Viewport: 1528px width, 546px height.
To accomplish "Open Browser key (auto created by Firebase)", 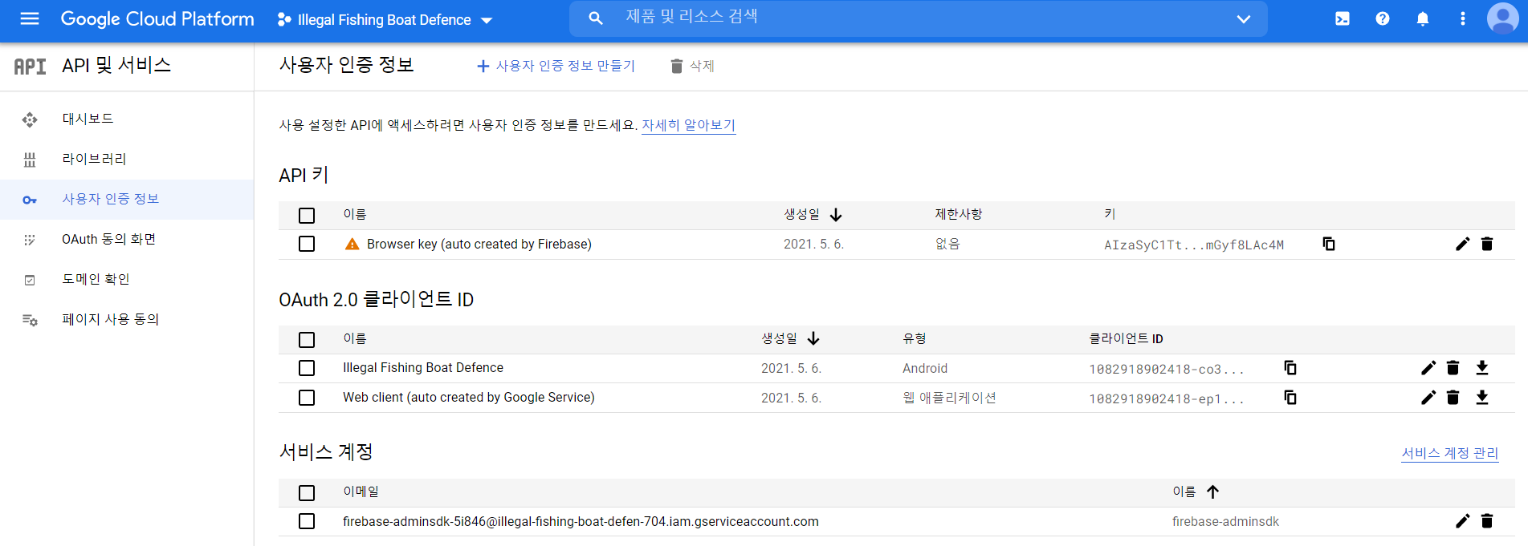I will click(479, 244).
